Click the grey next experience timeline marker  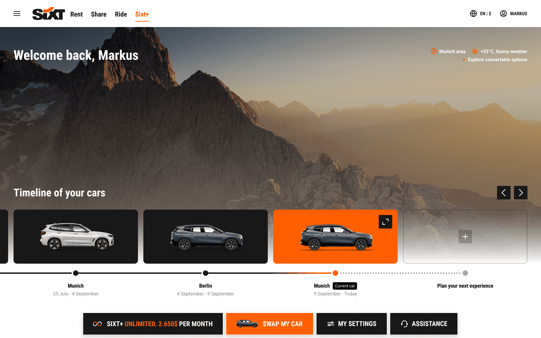[x=465, y=273]
